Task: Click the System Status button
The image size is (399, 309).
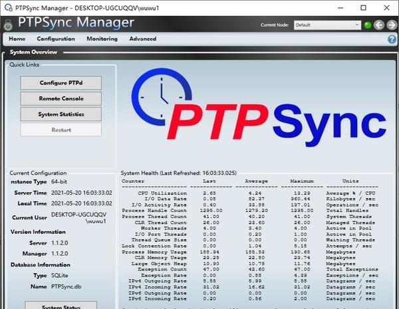Action: [61, 306]
